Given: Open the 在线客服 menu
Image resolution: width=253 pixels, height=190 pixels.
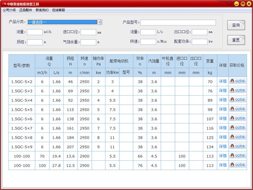Looking at the screenshot, I should [58, 10].
